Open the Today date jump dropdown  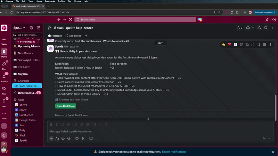161,43
